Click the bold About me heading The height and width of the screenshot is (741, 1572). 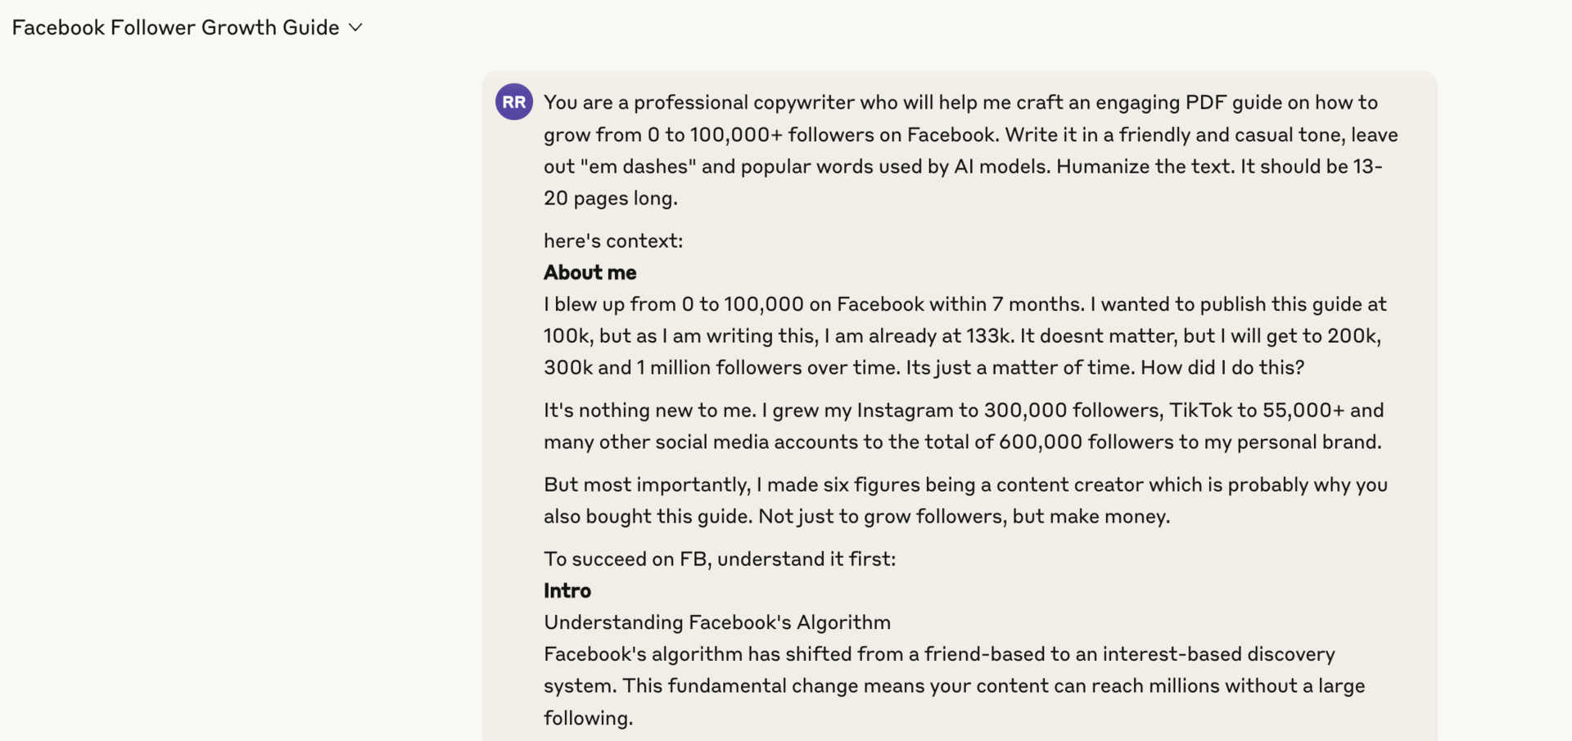tap(589, 272)
